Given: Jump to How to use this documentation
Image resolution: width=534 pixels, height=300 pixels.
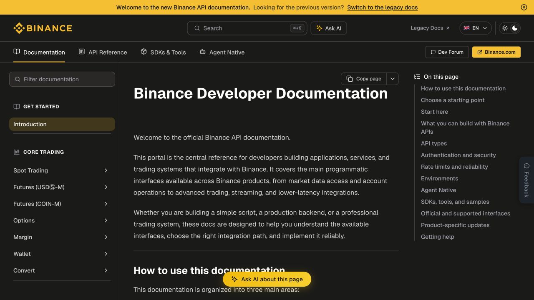Looking at the screenshot, I should pyautogui.click(x=463, y=88).
